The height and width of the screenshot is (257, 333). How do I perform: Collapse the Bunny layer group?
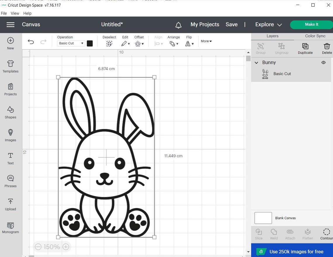click(256, 62)
